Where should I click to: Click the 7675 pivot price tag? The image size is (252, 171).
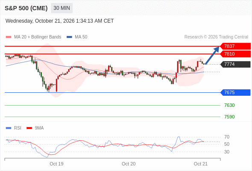[235, 92]
